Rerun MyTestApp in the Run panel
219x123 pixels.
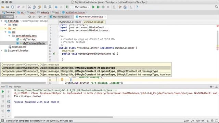(x=3, y=92)
